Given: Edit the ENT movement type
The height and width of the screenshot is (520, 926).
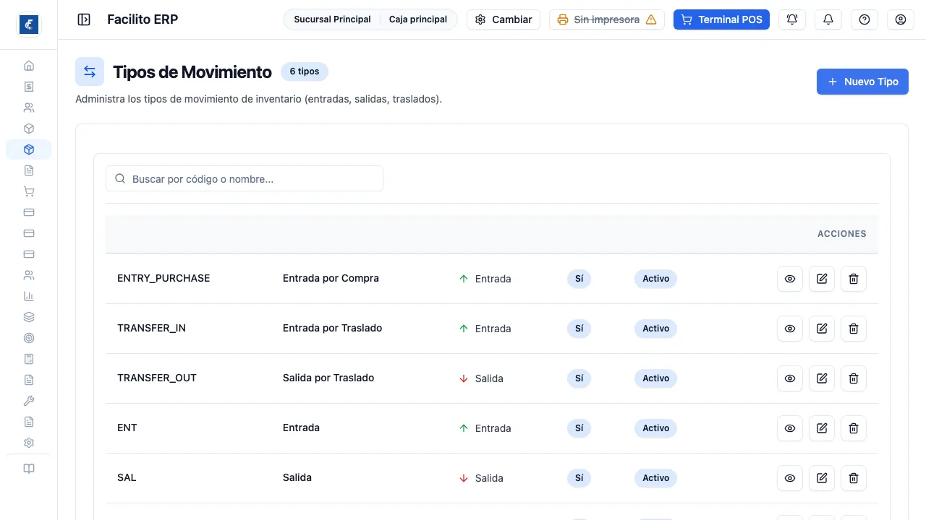Looking at the screenshot, I should 822,428.
